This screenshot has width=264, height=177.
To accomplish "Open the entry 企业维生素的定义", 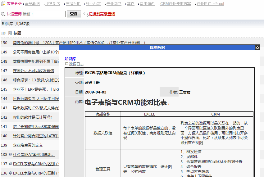I will click(28, 145).
